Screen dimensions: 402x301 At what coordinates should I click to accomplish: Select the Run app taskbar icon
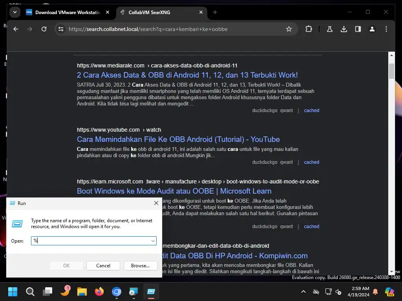151,292
